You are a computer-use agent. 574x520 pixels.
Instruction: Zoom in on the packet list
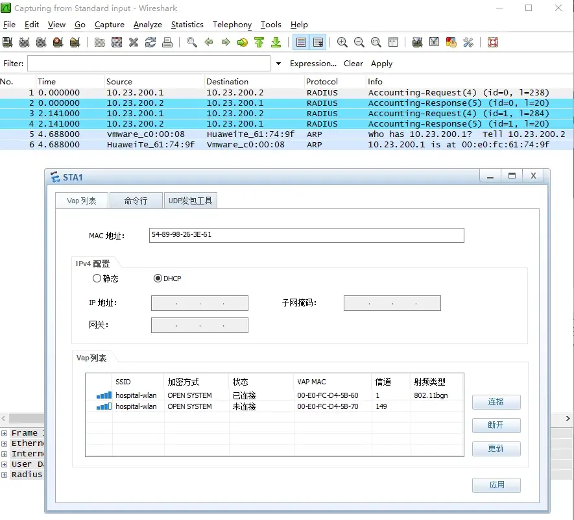342,42
